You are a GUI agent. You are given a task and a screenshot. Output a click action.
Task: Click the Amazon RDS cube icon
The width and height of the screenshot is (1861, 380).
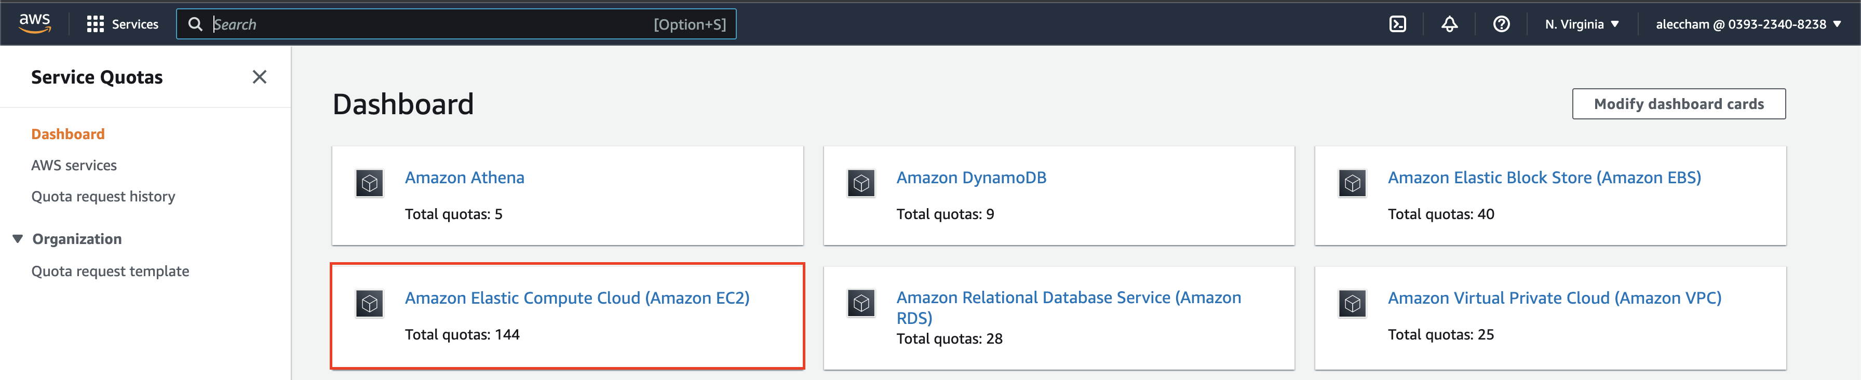[x=861, y=303]
